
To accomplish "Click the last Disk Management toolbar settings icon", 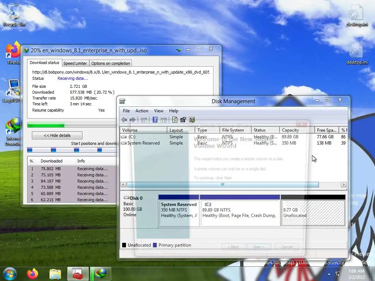I will (192, 120).
